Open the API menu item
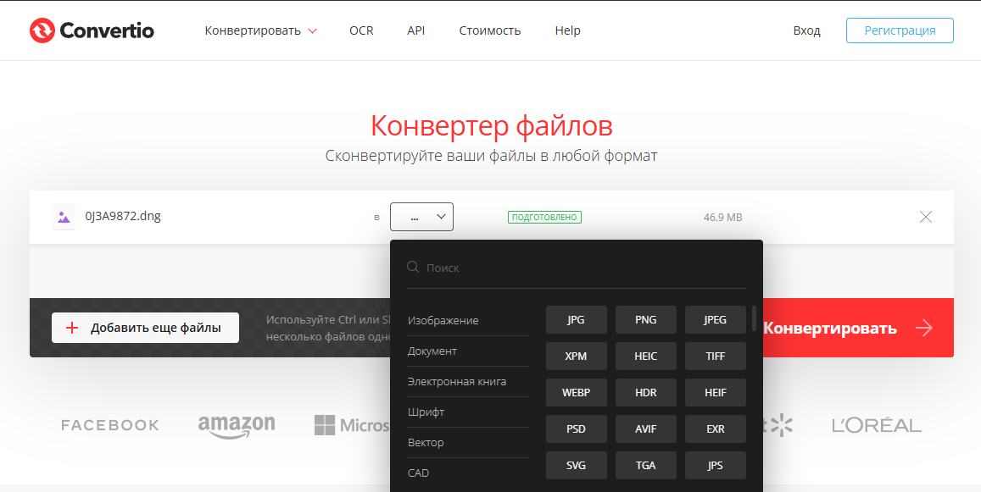Screen dimensions: 981x492 click(416, 30)
